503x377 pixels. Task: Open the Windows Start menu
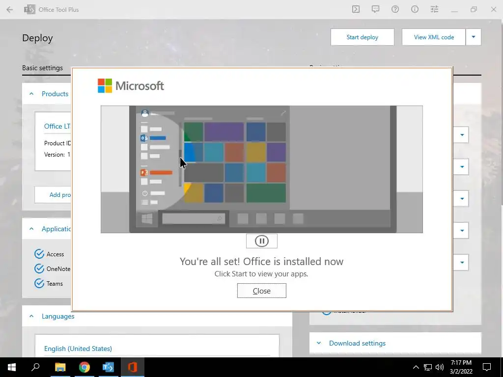click(x=12, y=367)
